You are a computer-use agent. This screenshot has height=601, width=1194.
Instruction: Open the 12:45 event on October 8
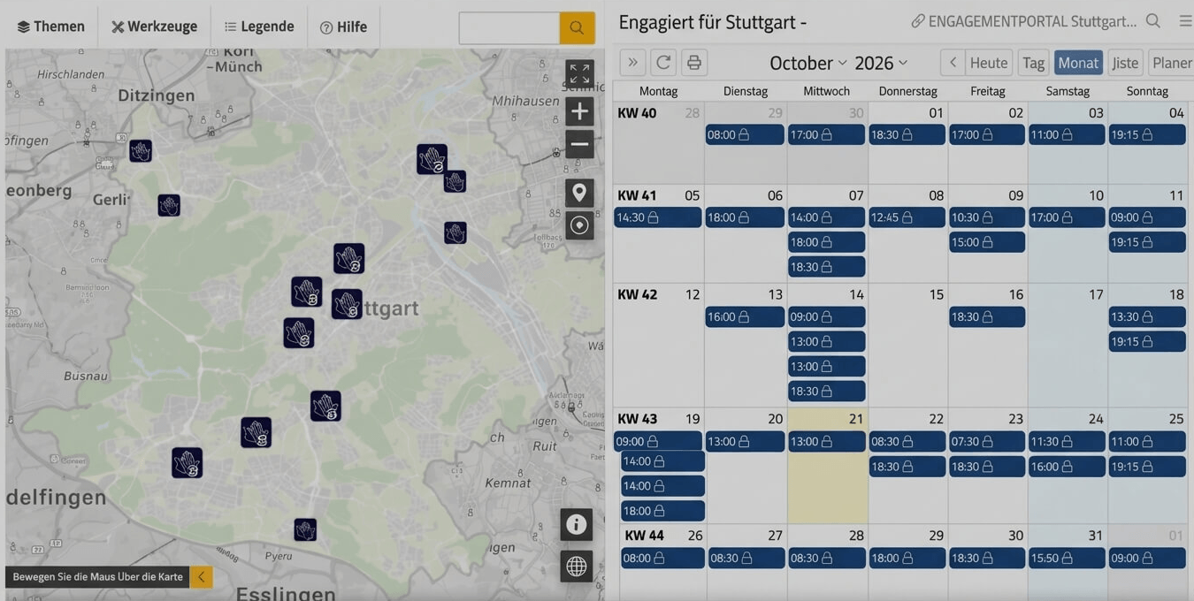click(x=907, y=217)
